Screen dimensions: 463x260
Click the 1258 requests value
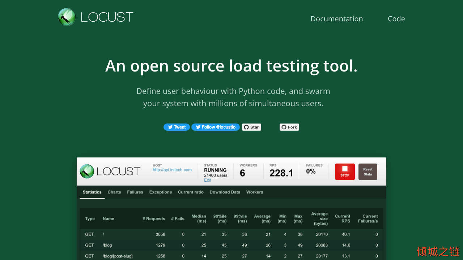coord(160,256)
